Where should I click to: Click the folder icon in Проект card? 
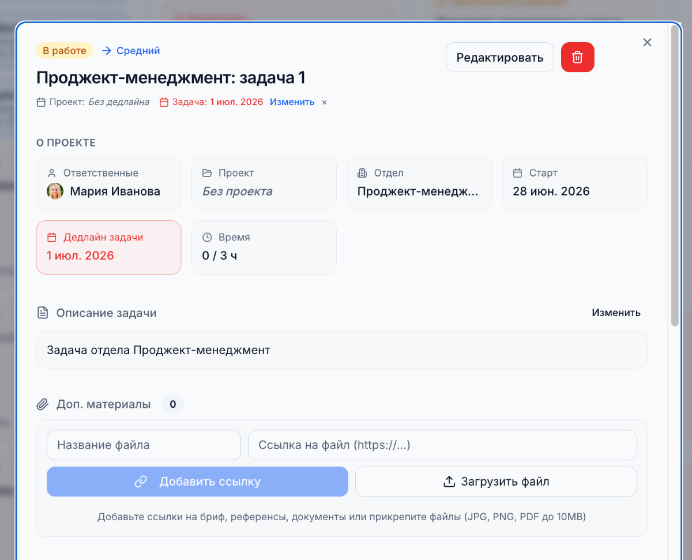point(207,173)
